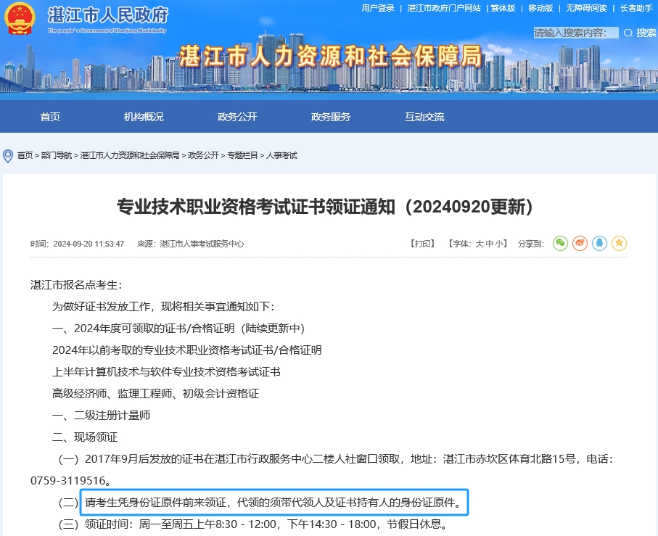Screen dimensions: 658x536
Task: Share the article to WeChat
Action: (560, 244)
